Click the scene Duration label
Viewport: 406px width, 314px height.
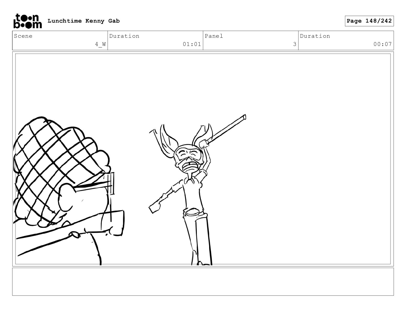coord(124,36)
